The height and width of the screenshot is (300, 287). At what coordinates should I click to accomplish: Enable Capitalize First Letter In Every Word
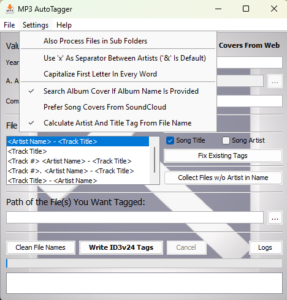(118, 74)
